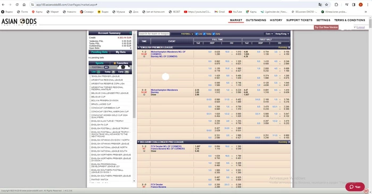Favorite the FCV Dender corners match star
Image resolution: width=372 pixels, height=194 pixels.
(144, 151)
